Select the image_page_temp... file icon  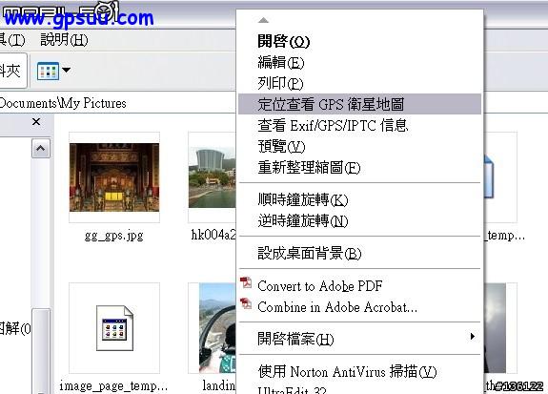[114, 328]
